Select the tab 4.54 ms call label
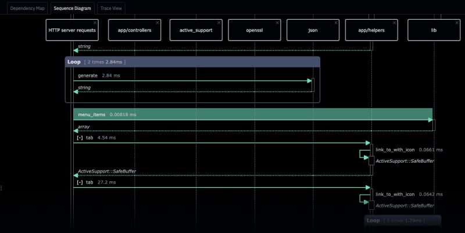This screenshot has width=465, height=233. [101, 138]
